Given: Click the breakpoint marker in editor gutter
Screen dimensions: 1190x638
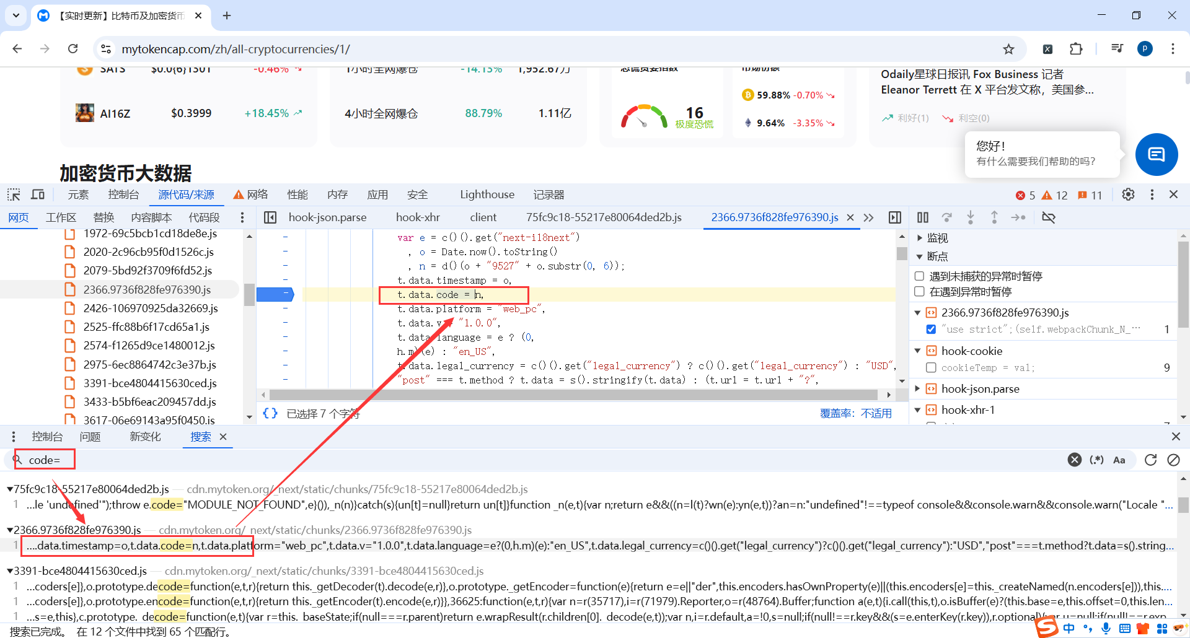Looking at the screenshot, I should 275,295.
